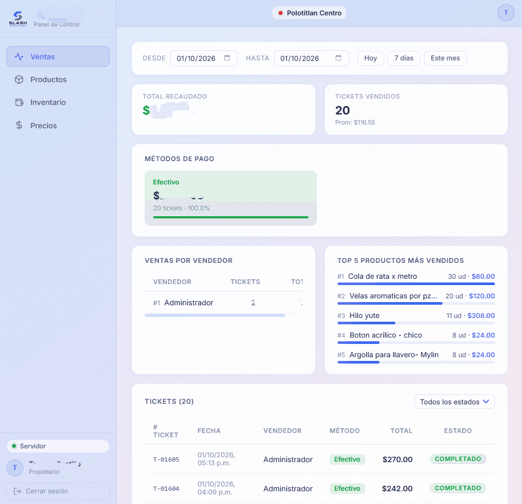Viewport: 522px width, 504px height.
Task: Select Argolla para llavero- Mylin product
Action: click(416, 357)
